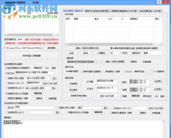The image size is (171, 138).
Task: Switch to the 自动回复机器人[多开版] tab
Action: (150, 11)
